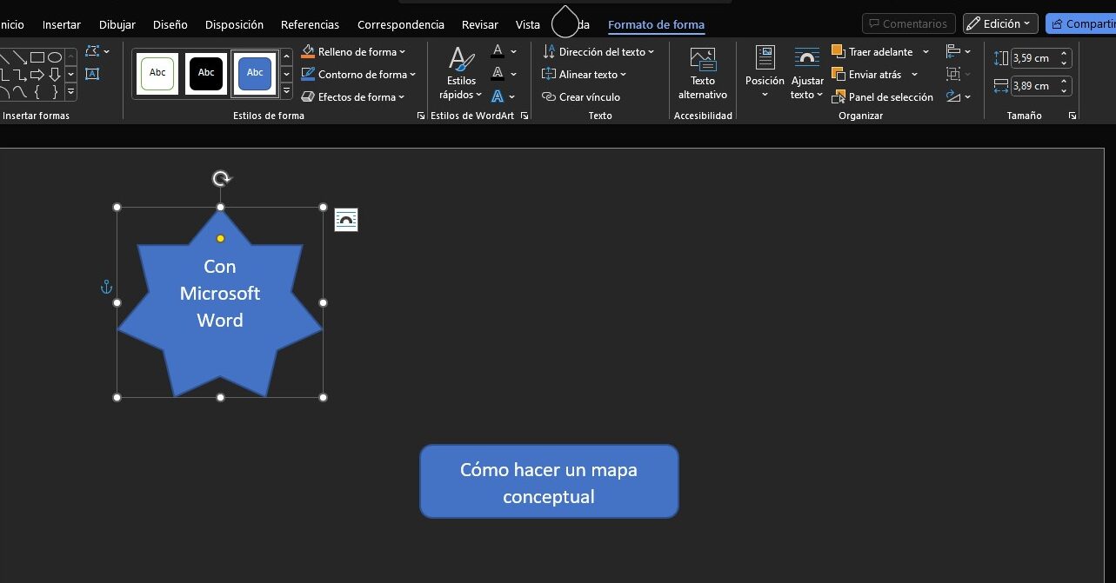
Task: Open the Edición mode dropdown
Action: coord(1000,23)
